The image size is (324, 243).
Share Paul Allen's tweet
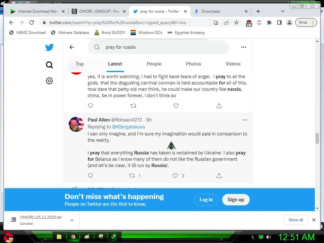click(219, 176)
